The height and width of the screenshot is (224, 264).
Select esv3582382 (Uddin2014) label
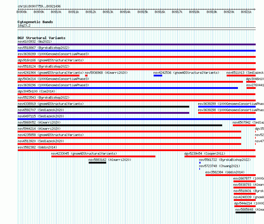[37, 147]
